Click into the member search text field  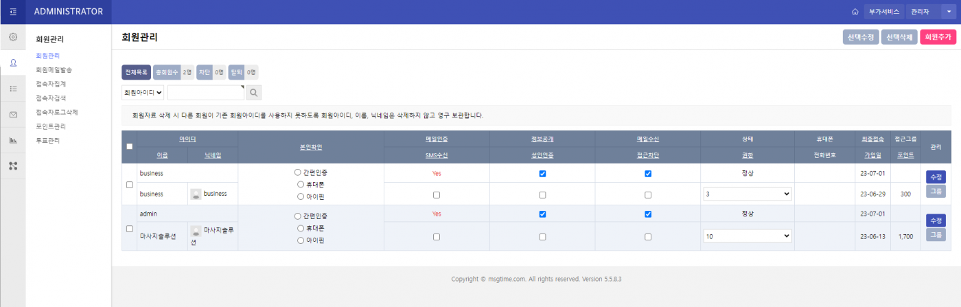pos(205,92)
